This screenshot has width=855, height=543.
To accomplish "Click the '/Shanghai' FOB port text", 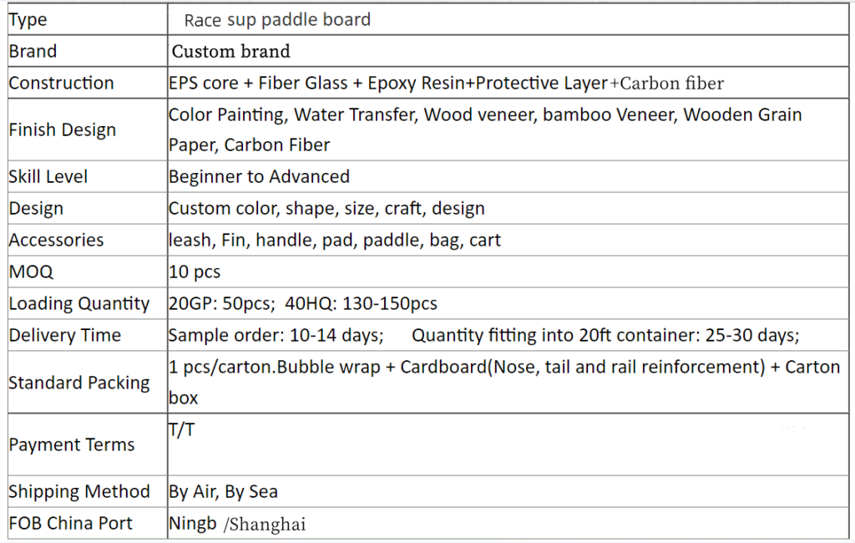I will point(264,525).
